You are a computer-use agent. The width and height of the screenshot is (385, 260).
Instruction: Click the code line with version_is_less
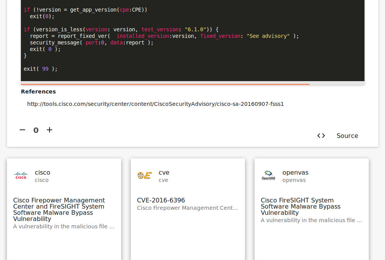point(121,29)
